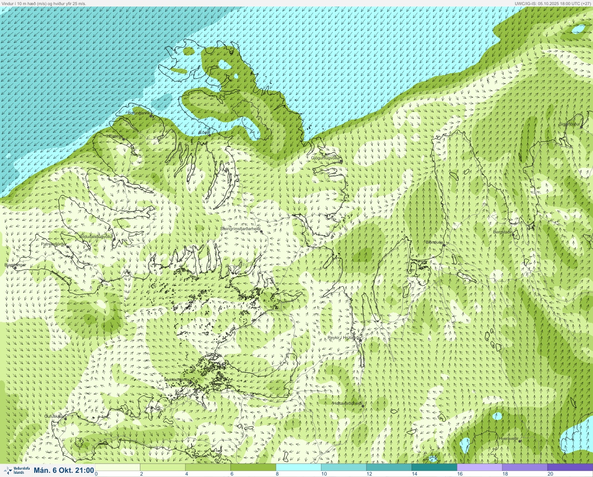Select the 2–4 m/s light green legend swatch
This screenshot has height=477, width=593.
point(163,467)
